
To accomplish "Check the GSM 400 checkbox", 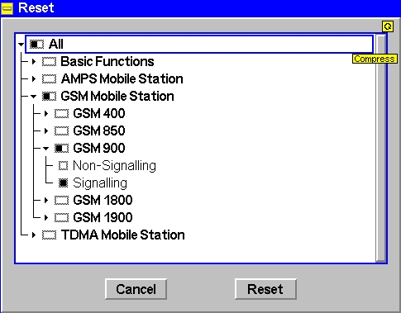I will (61, 114).
